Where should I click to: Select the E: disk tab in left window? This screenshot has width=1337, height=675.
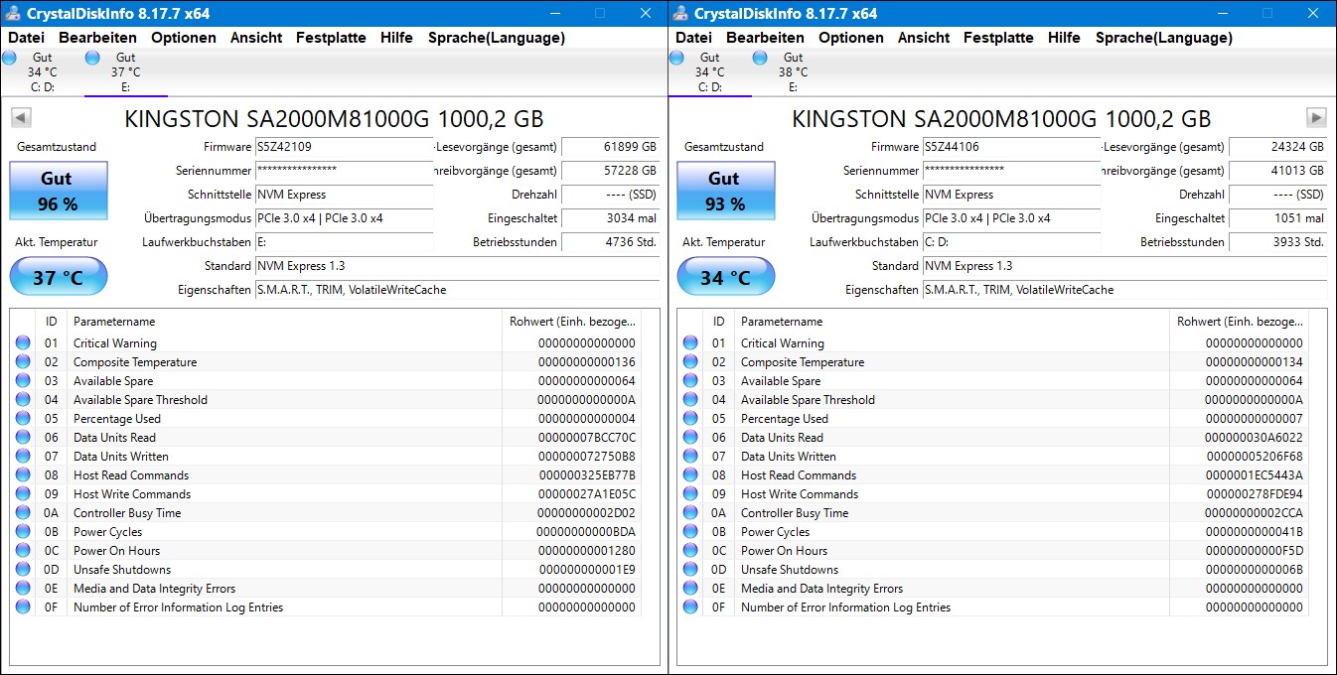point(125,72)
